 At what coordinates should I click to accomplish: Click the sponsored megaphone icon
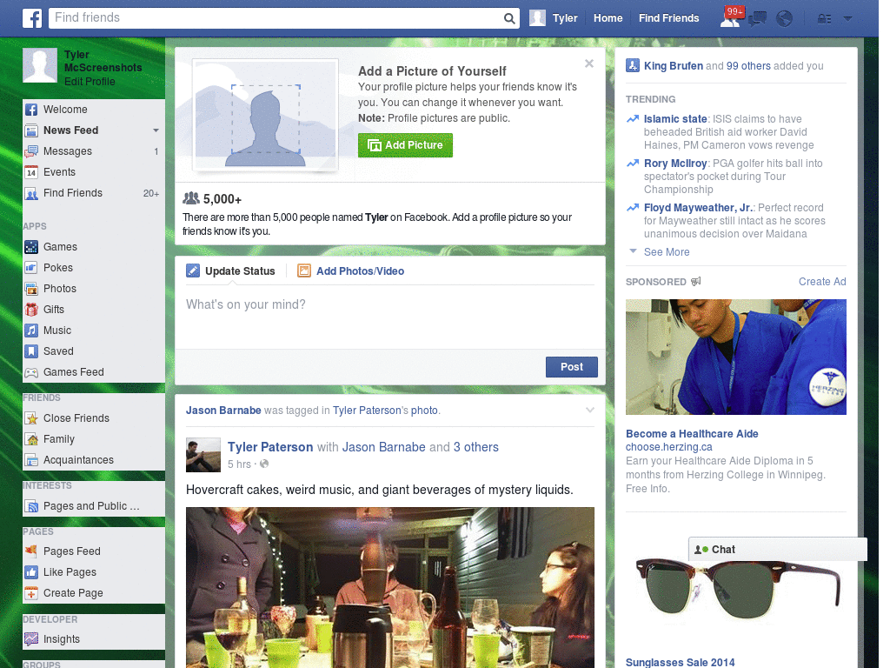(696, 281)
